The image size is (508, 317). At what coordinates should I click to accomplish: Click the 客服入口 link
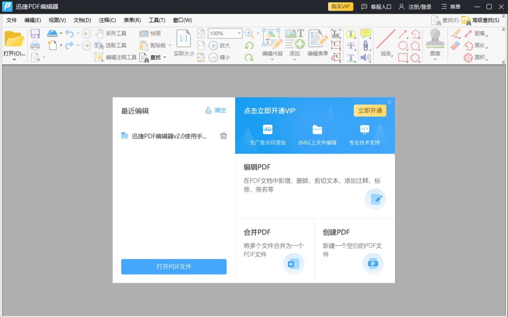pos(377,6)
